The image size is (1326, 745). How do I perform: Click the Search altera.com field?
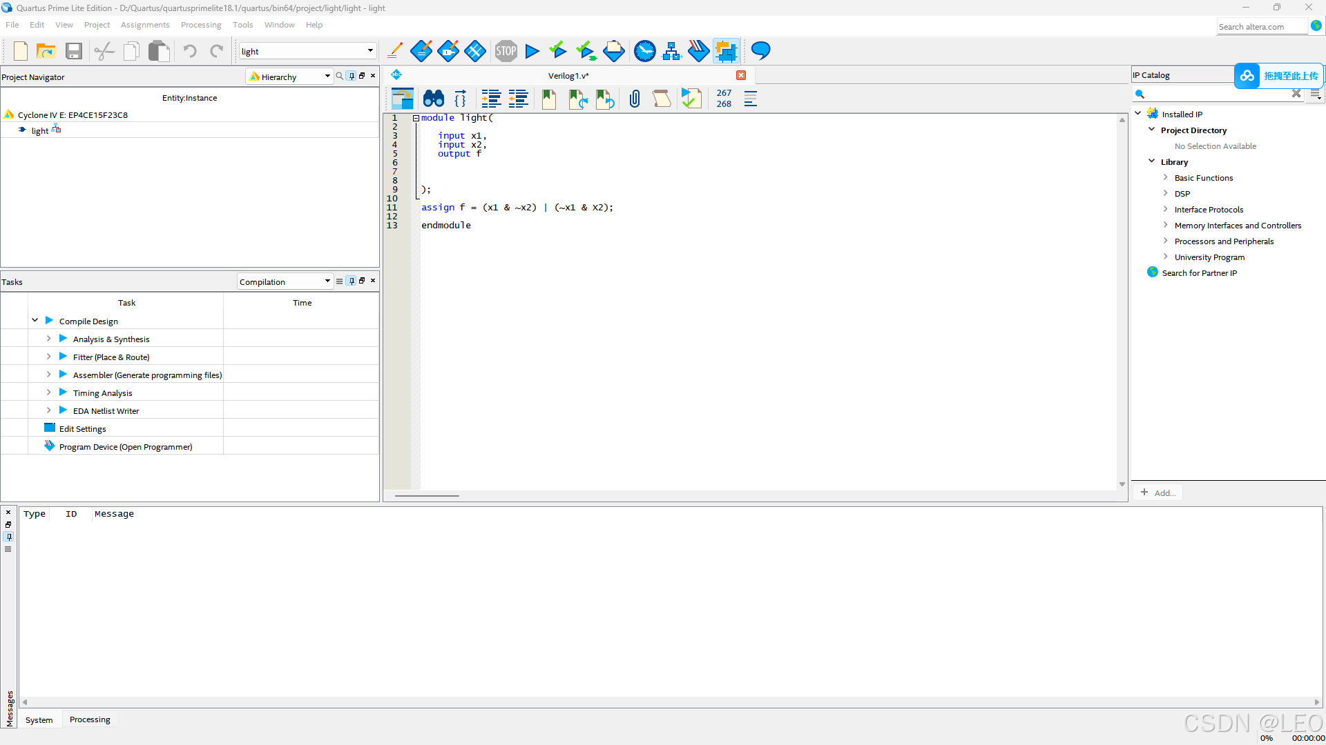[1261, 26]
